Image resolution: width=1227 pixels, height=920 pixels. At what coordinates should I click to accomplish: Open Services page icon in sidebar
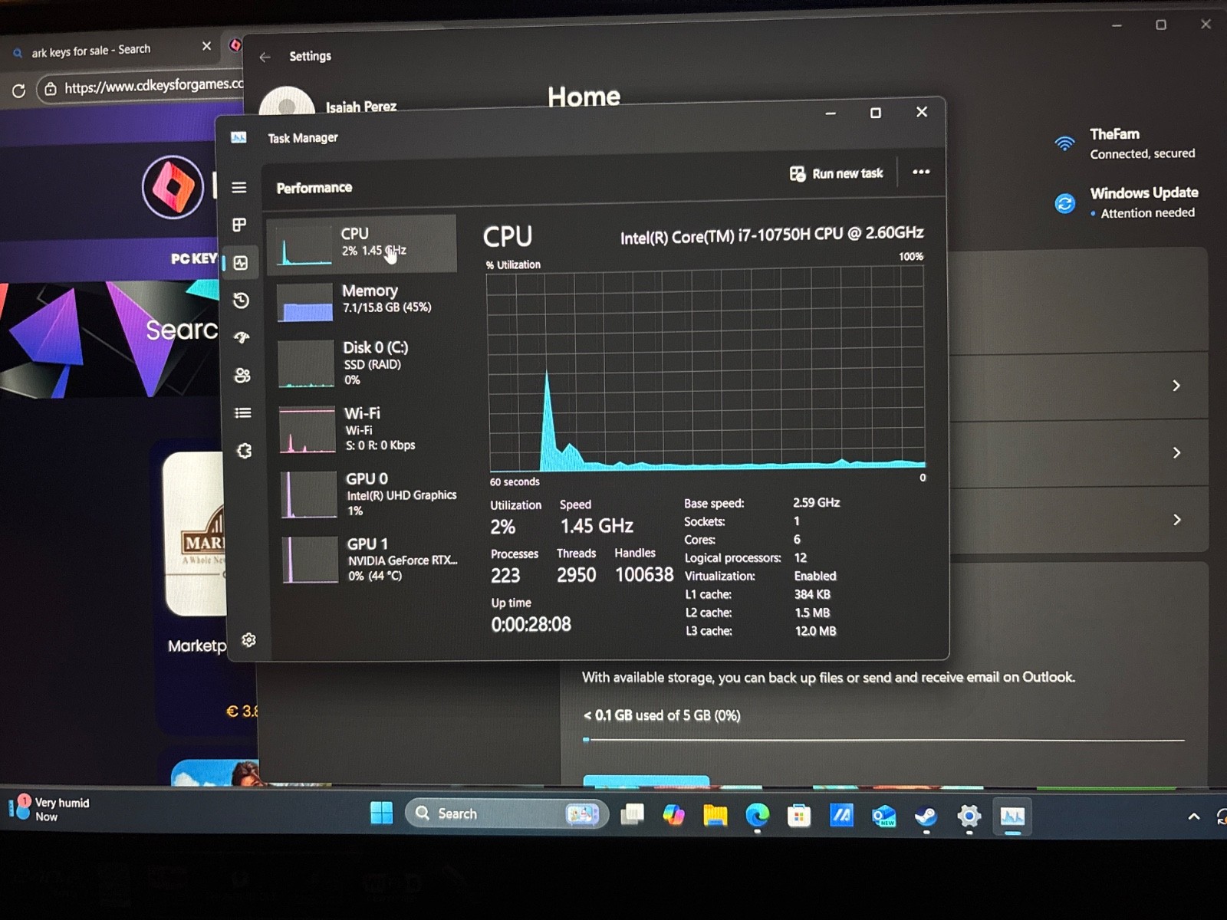coord(244,450)
